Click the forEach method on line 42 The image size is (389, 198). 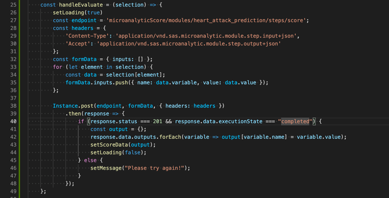[170, 137]
